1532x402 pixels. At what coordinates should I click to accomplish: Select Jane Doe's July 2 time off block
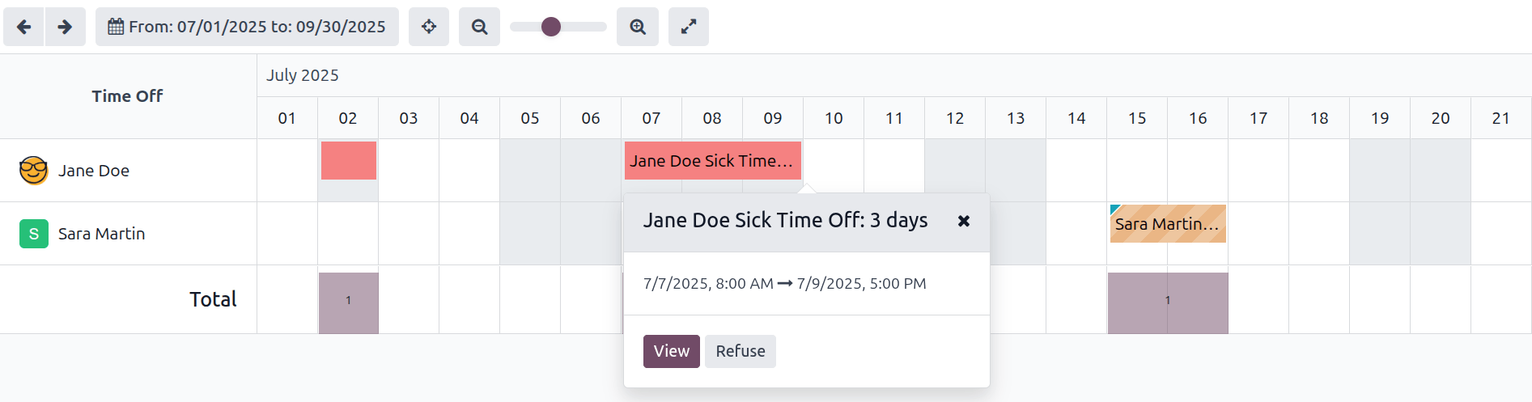[x=349, y=160]
